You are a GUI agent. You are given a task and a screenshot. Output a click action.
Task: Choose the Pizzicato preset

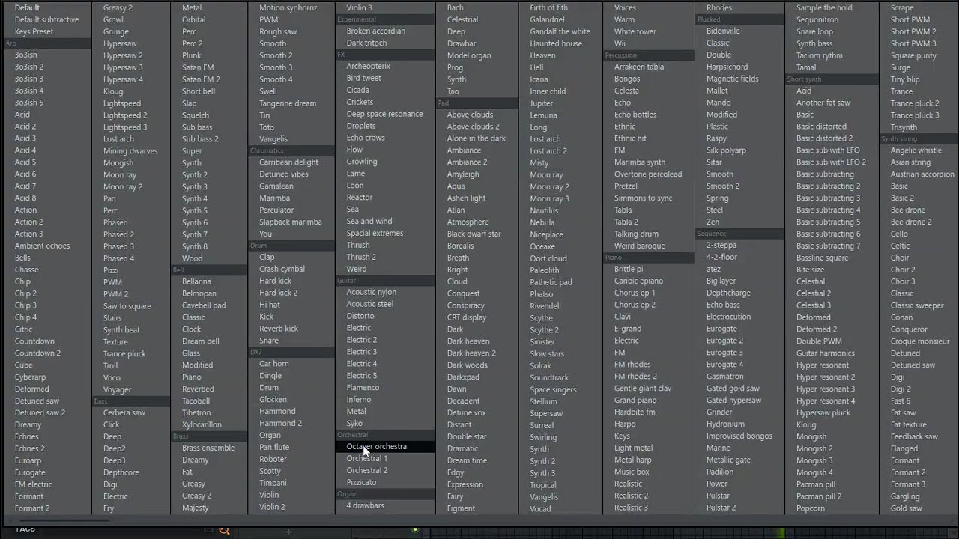click(x=361, y=482)
